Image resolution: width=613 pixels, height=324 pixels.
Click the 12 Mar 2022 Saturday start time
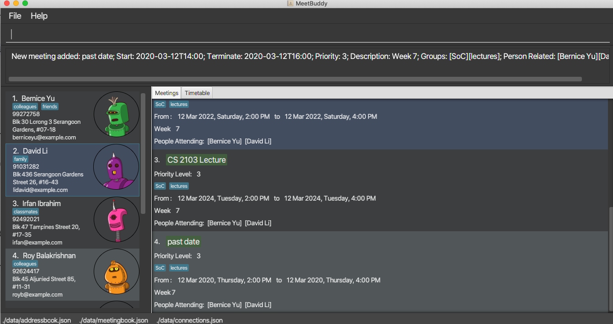tap(224, 117)
